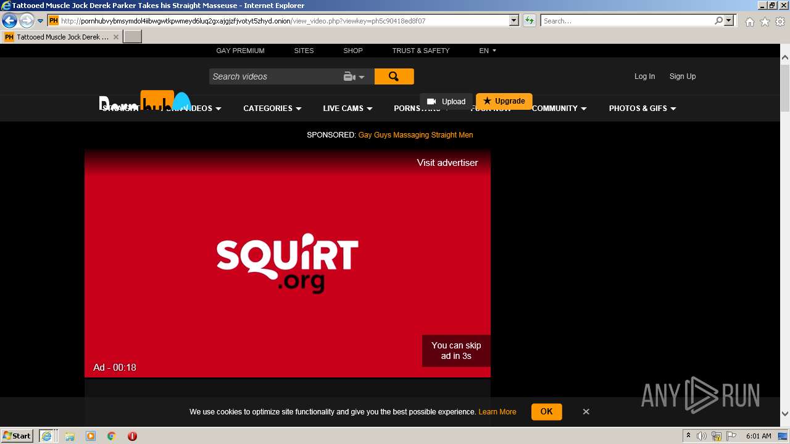Expand the EN language dropdown
This screenshot has height=444, width=790.
click(x=488, y=51)
